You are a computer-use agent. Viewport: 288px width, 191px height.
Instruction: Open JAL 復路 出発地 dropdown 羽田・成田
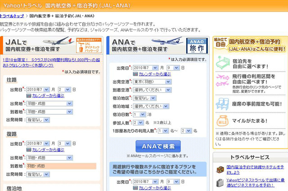pyautogui.click(x=49, y=158)
